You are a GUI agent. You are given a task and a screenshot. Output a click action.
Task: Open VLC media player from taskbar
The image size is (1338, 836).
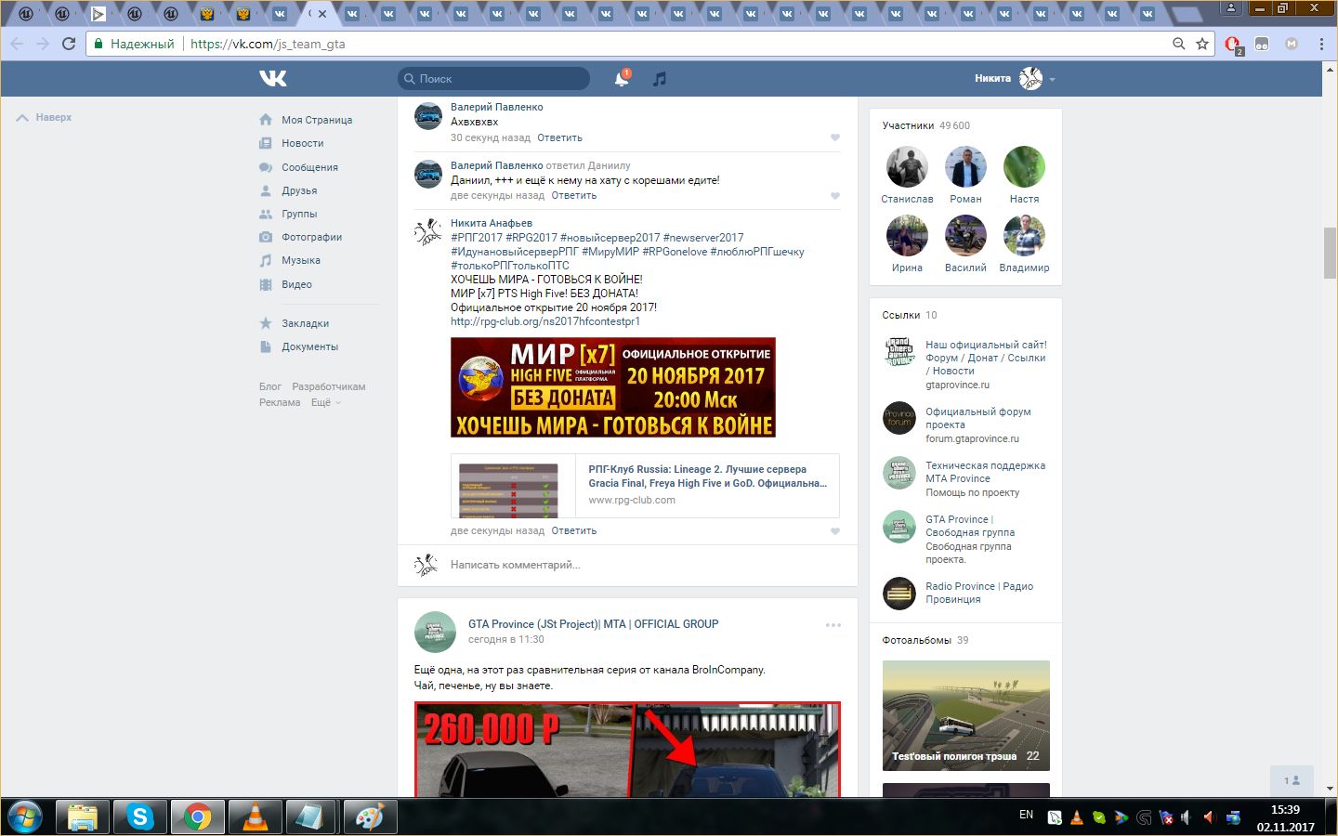254,816
